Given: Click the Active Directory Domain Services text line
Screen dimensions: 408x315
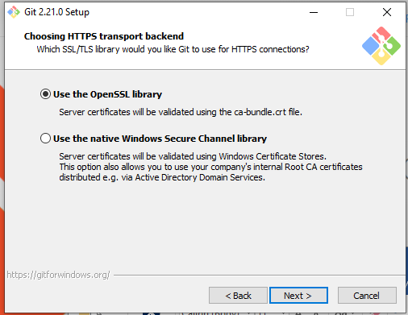Looking at the screenshot, I should point(162,177).
